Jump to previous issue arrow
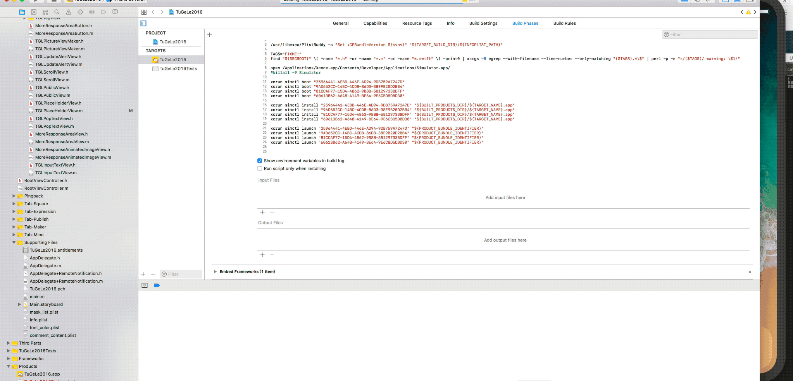The height and width of the screenshot is (381, 793). click(742, 12)
